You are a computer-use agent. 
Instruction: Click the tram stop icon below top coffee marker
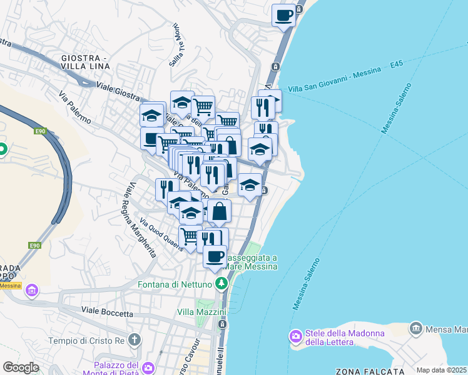click(275, 66)
